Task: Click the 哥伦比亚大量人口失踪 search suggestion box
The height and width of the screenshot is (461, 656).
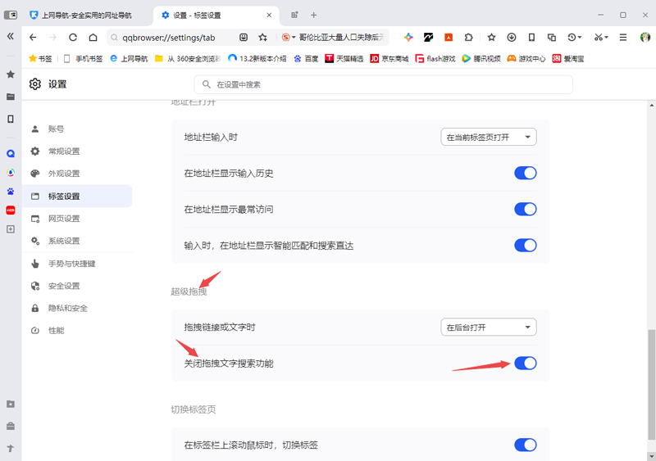Action: 341,38
